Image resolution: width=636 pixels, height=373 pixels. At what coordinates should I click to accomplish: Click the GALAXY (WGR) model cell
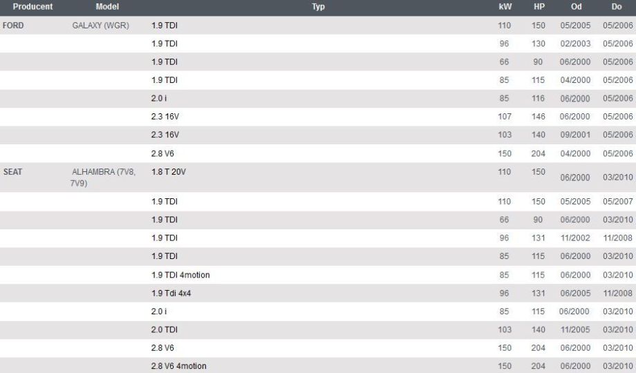click(101, 25)
